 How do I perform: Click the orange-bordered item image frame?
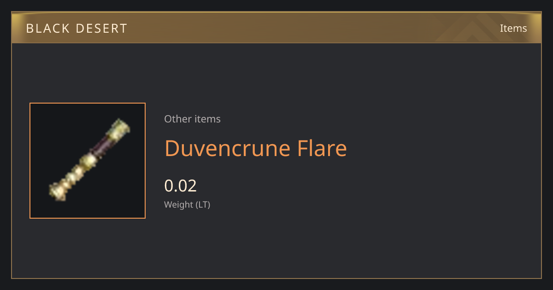point(88,161)
